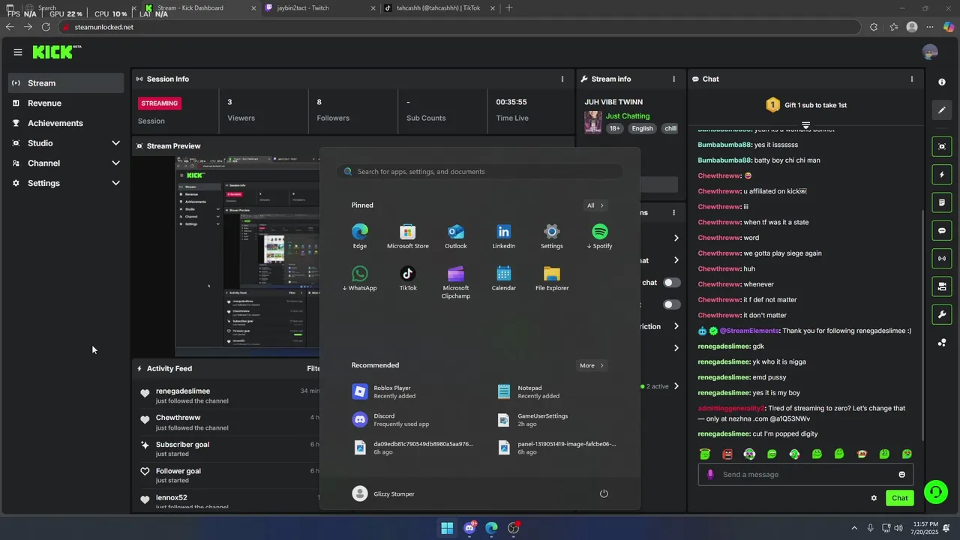Open WhatsApp in Start pinned apps
Image resolution: width=960 pixels, height=540 pixels.
click(360, 278)
